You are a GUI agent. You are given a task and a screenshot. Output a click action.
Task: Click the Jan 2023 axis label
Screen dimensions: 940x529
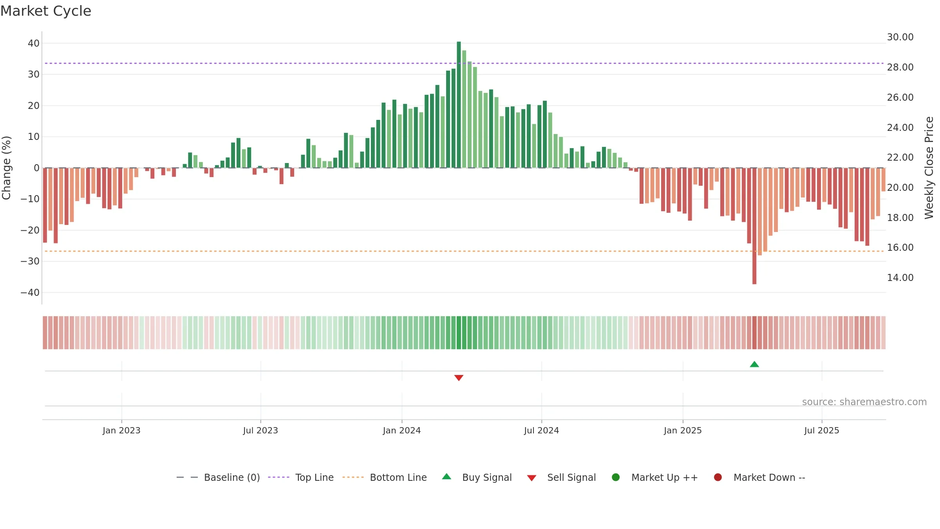(x=121, y=430)
